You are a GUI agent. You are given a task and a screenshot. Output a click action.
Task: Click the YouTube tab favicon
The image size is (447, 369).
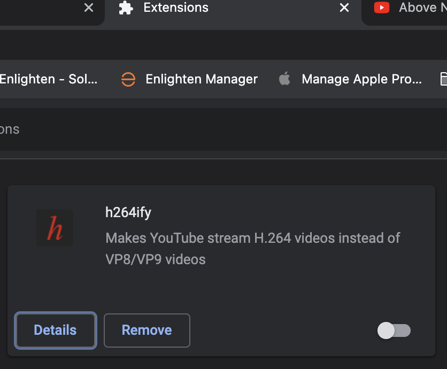tap(382, 7)
